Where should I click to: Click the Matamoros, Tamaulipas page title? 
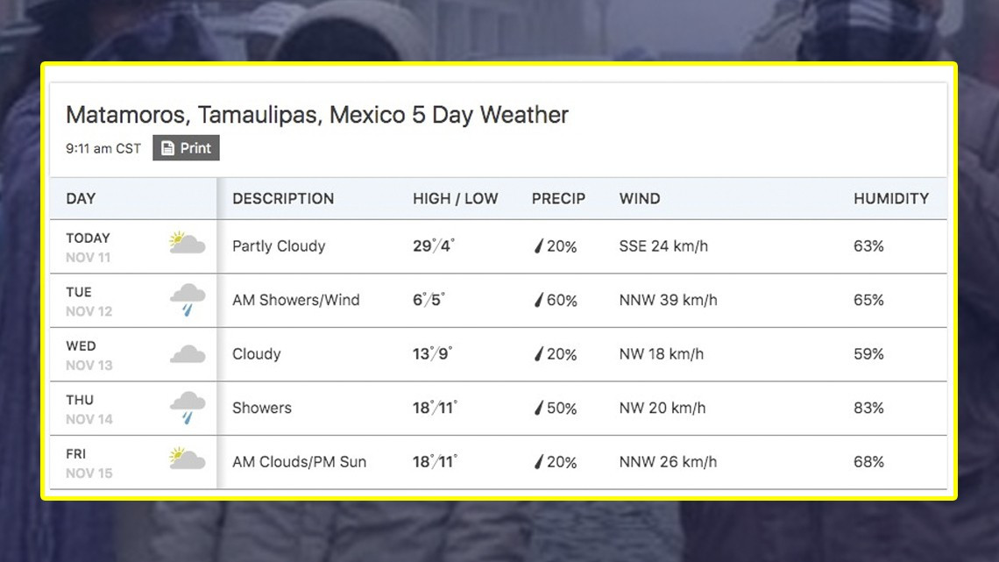pyautogui.click(x=317, y=114)
